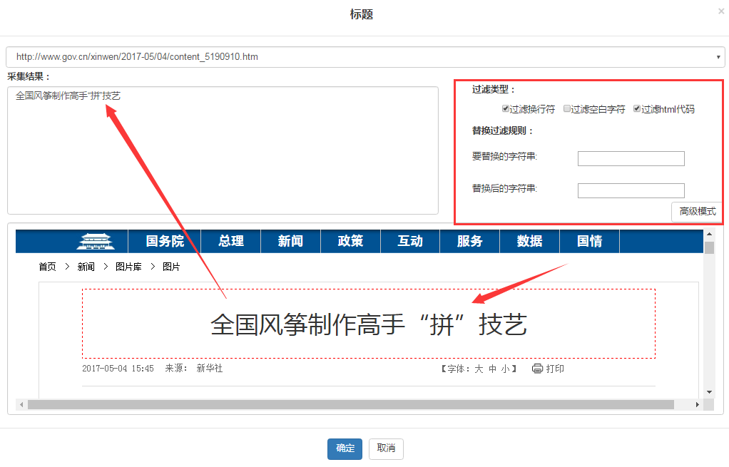The width and height of the screenshot is (729, 467).
Task: Click the print (打印) printer icon
Action: [x=537, y=369]
